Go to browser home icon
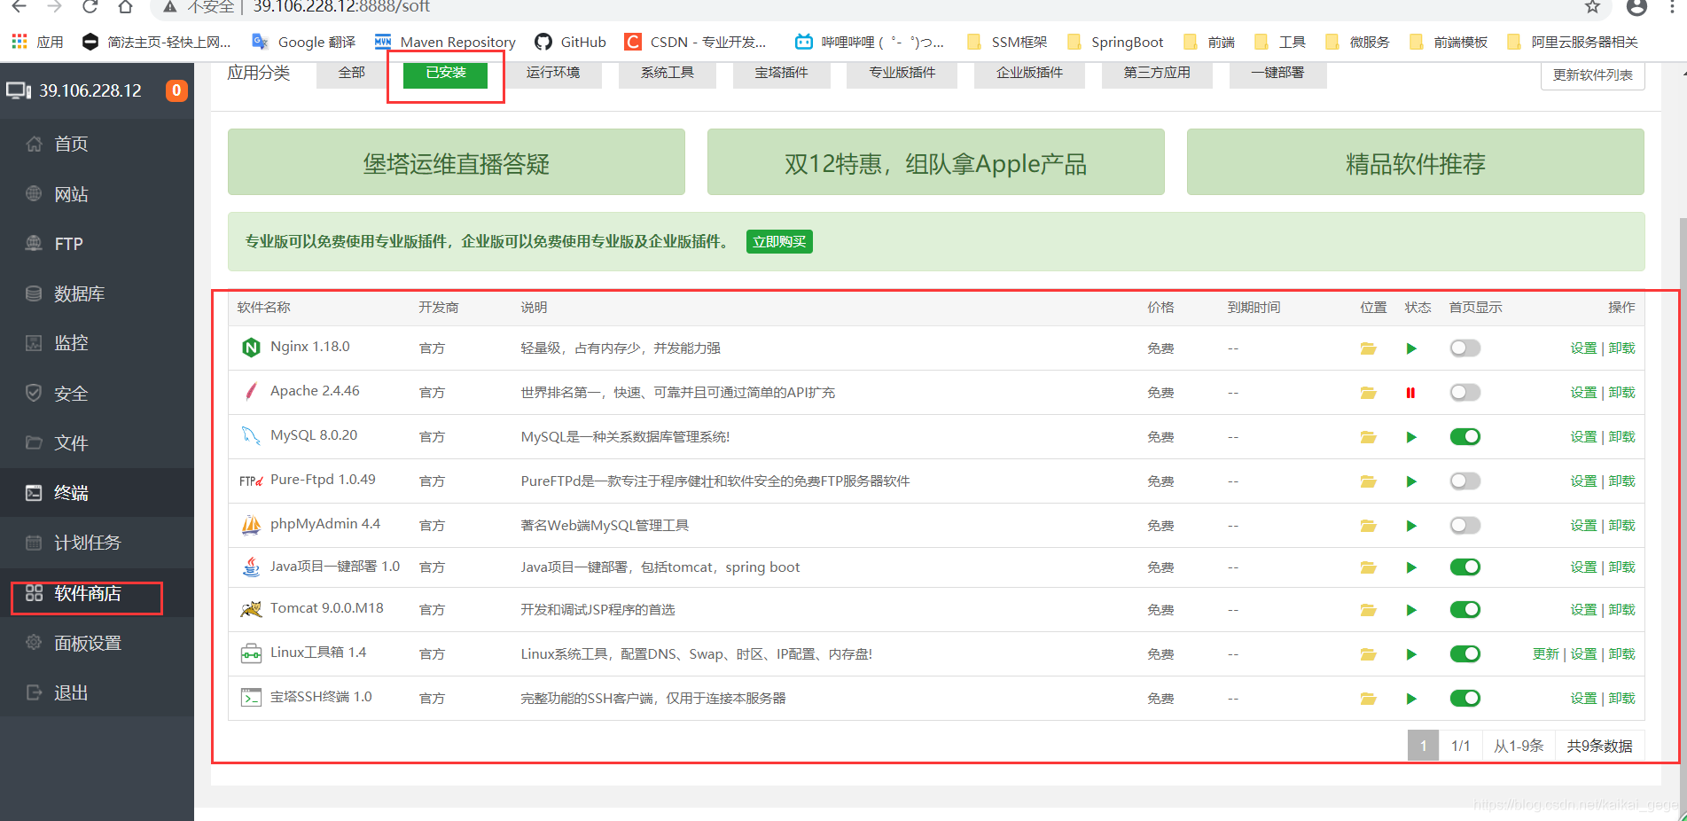This screenshot has height=821, width=1687. point(125,7)
